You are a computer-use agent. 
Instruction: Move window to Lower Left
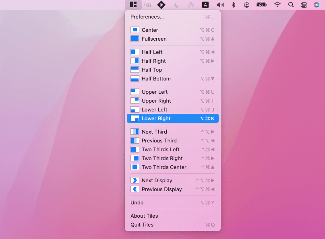(x=173, y=109)
